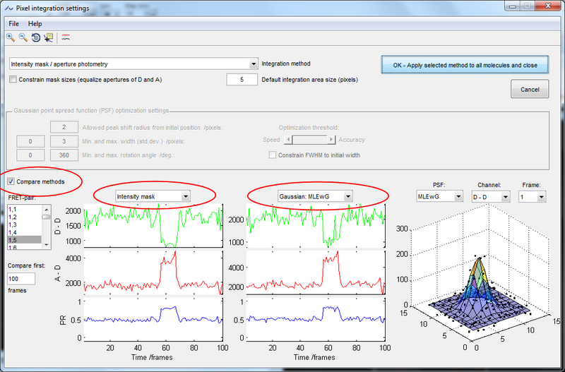This screenshot has height=372, width=565.
Task: Toggle Constrain FWHM to initial width
Action: 273,155
